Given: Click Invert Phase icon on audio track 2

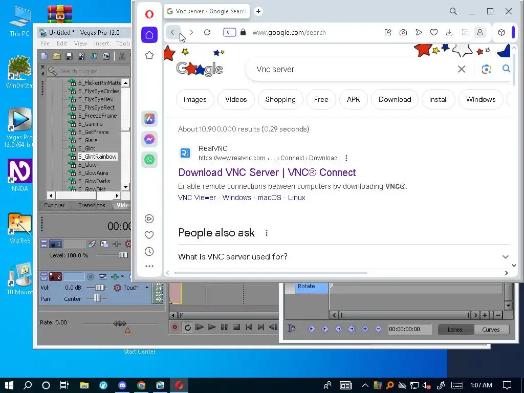Looking at the screenshot, I should (102, 277).
